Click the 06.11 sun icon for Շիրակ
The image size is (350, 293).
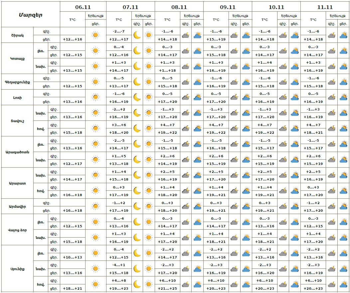tap(95, 35)
